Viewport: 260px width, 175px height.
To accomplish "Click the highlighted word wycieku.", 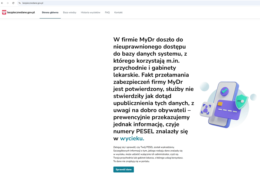I will coord(132,138).
